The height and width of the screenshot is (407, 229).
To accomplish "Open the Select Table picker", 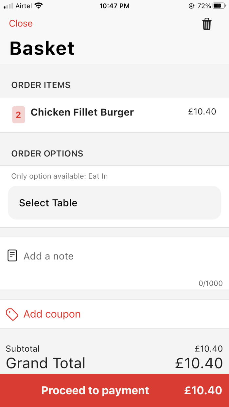I will pyautogui.click(x=114, y=203).
